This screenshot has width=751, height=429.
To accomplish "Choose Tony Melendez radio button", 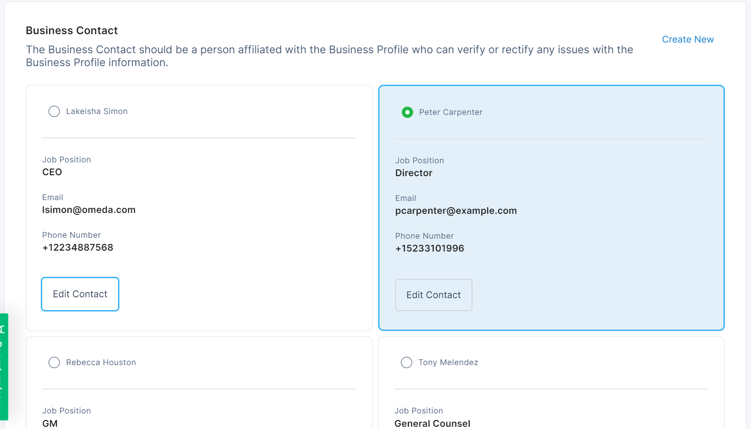I will pos(407,362).
